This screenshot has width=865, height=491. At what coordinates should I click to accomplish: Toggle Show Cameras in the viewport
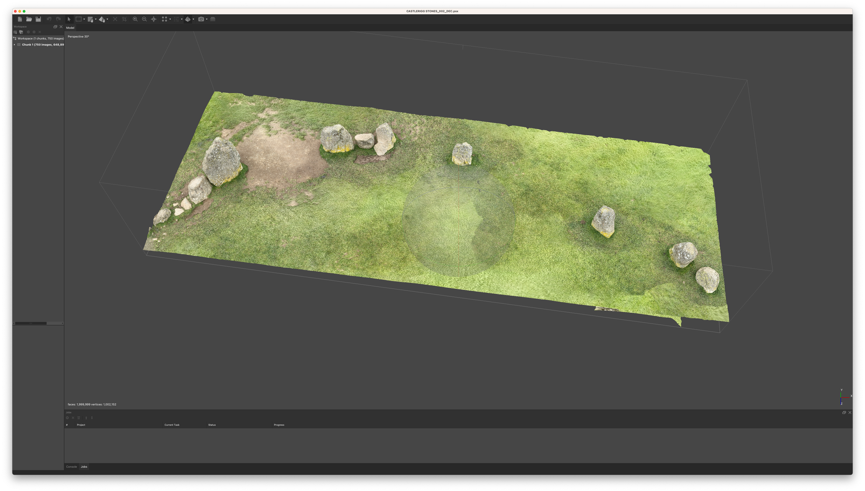pos(201,19)
